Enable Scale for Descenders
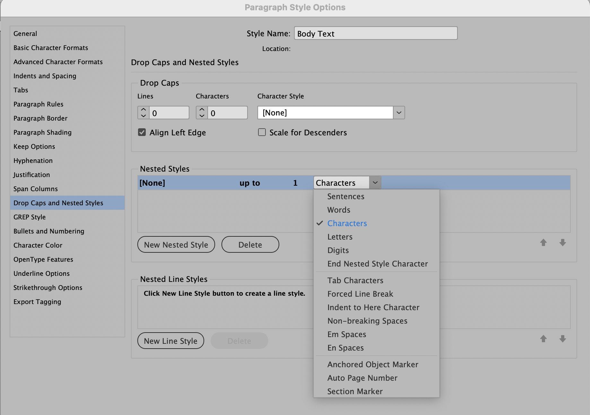Image resolution: width=590 pixels, height=415 pixels. 262,132
